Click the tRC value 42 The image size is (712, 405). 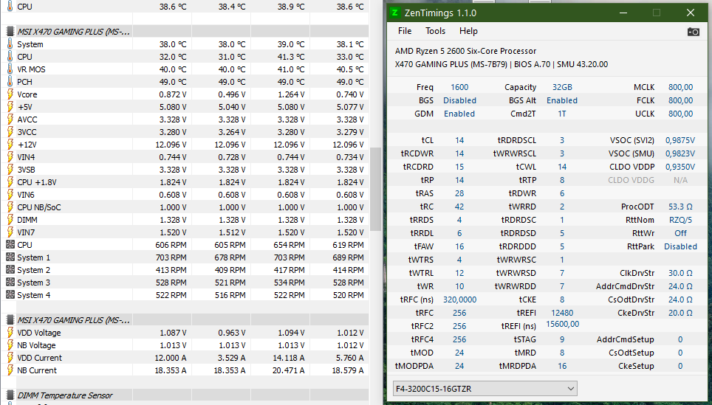coord(459,207)
